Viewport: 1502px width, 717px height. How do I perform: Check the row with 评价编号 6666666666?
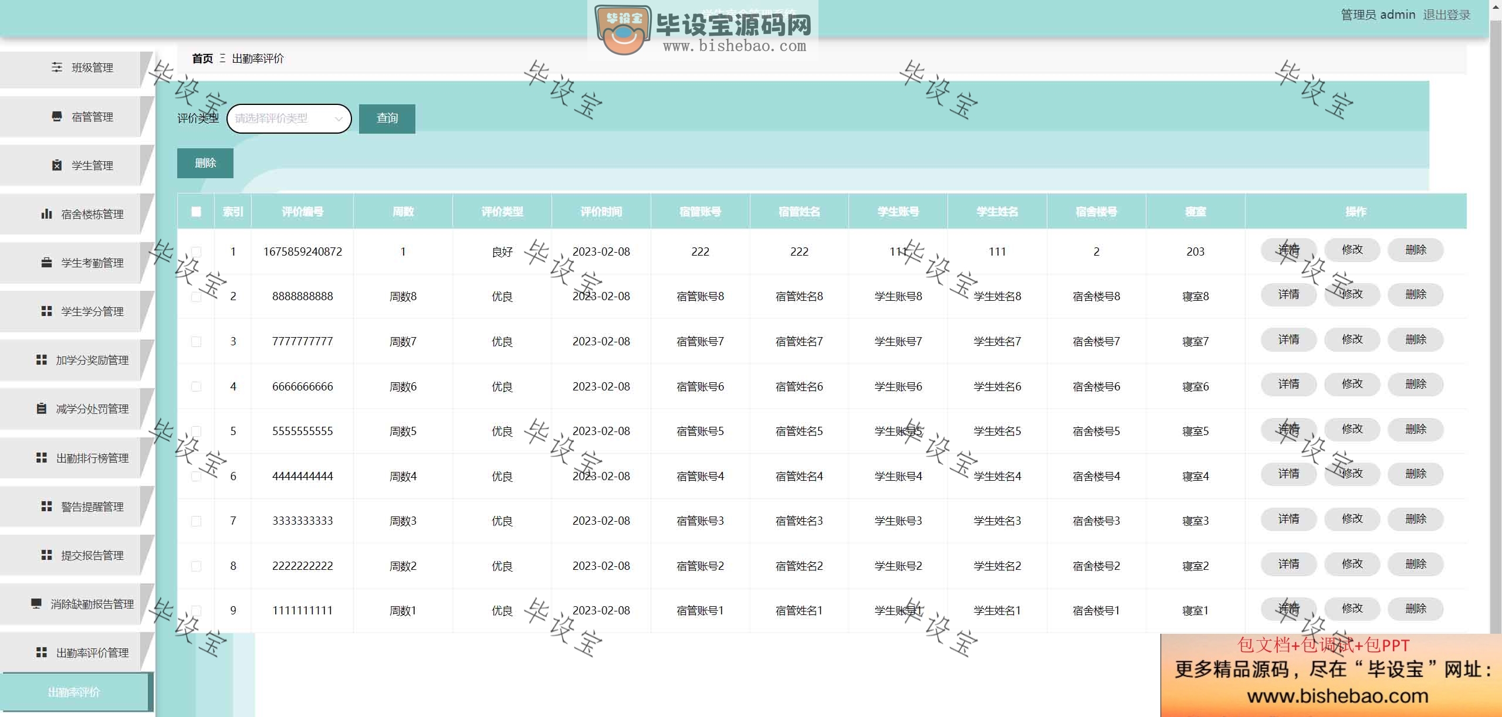coord(196,386)
